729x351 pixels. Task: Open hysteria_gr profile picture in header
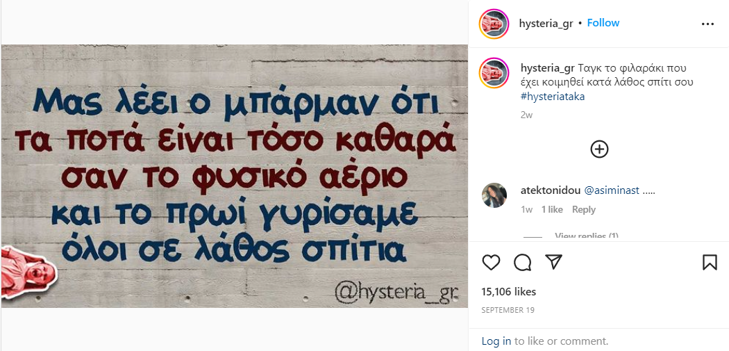pos(494,24)
